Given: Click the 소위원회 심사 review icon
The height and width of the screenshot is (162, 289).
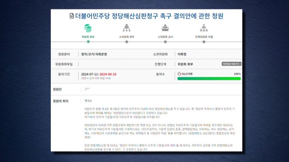Looking at the screenshot, I should pyautogui.click(x=165, y=28).
